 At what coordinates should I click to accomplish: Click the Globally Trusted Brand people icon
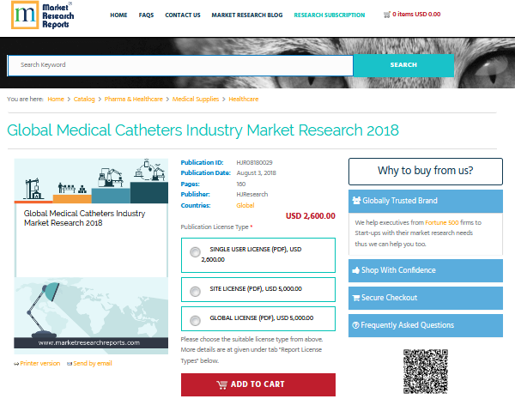356,200
